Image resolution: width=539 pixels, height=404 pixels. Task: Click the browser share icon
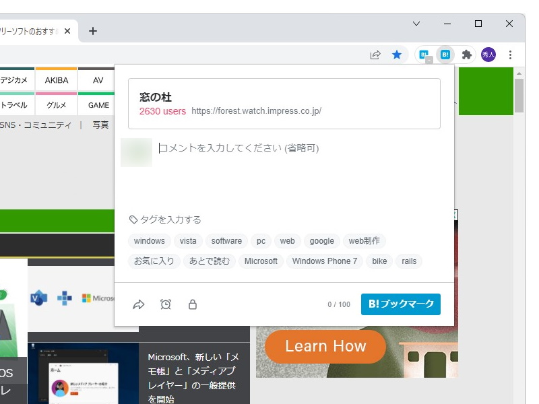(375, 55)
